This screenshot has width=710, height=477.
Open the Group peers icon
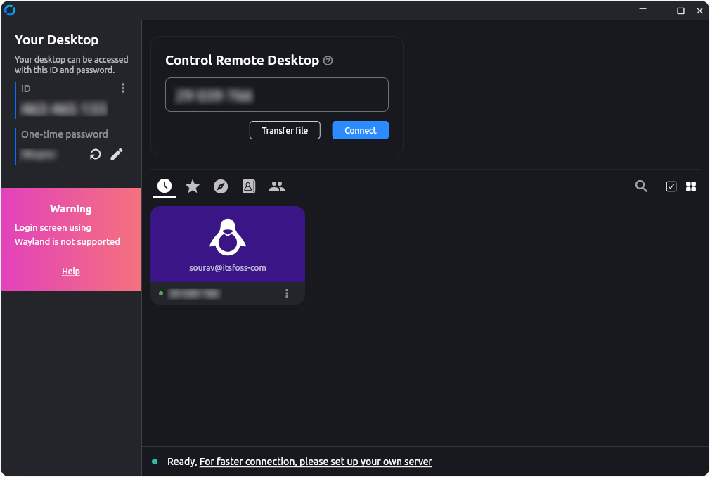[276, 186]
